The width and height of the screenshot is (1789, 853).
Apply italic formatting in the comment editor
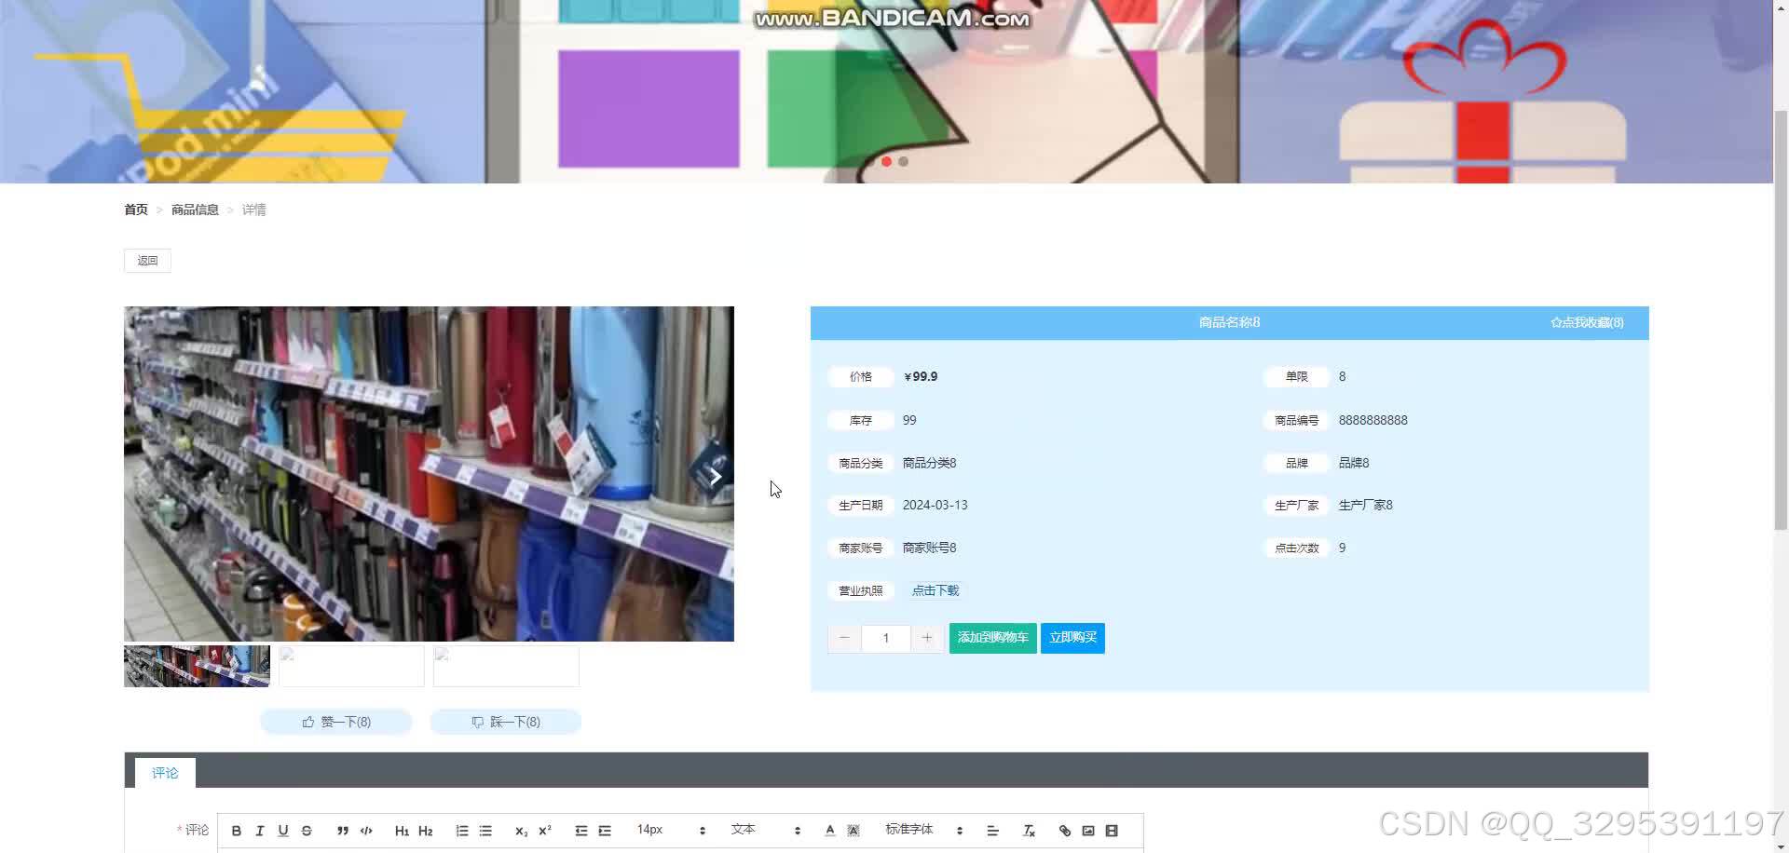[260, 830]
